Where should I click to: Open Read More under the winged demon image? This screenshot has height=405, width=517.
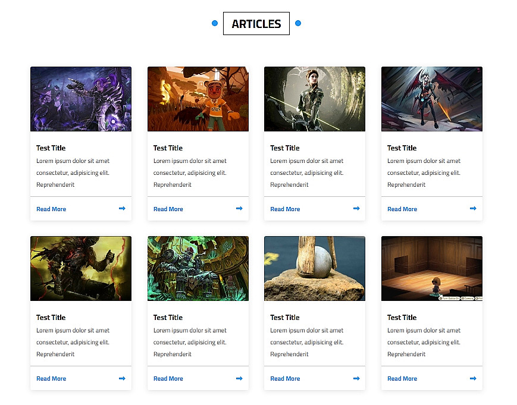pyautogui.click(x=402, y=209)
